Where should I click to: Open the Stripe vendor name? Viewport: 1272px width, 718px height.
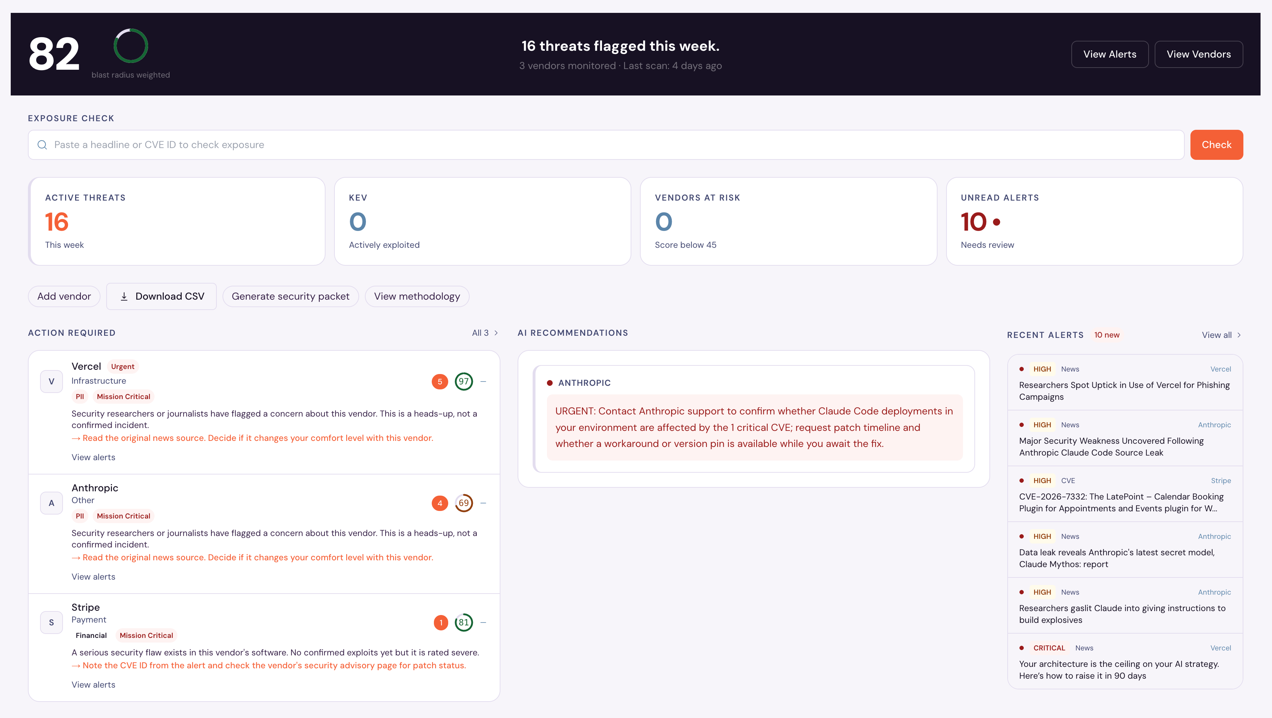point(85,607)
